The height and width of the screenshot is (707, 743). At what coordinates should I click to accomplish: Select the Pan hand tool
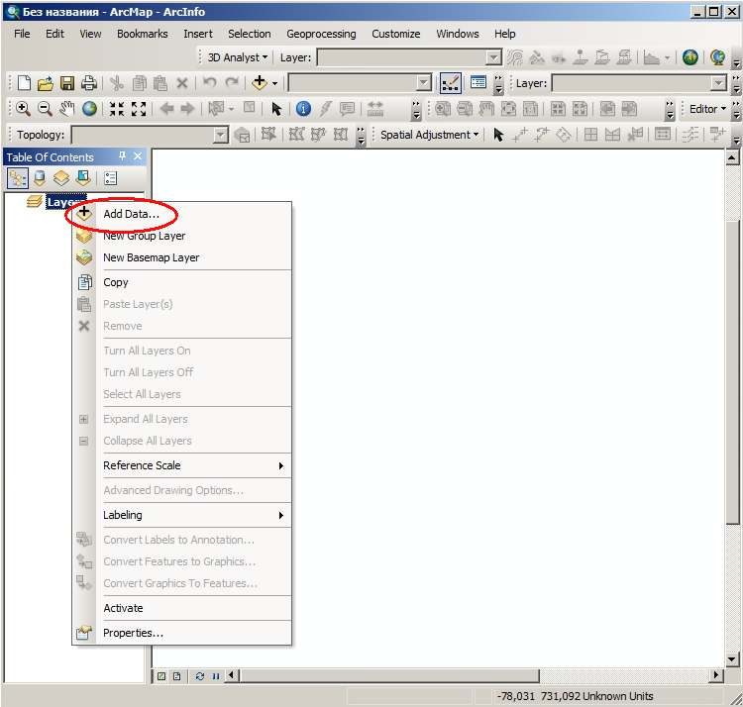[x=66, y=109]
